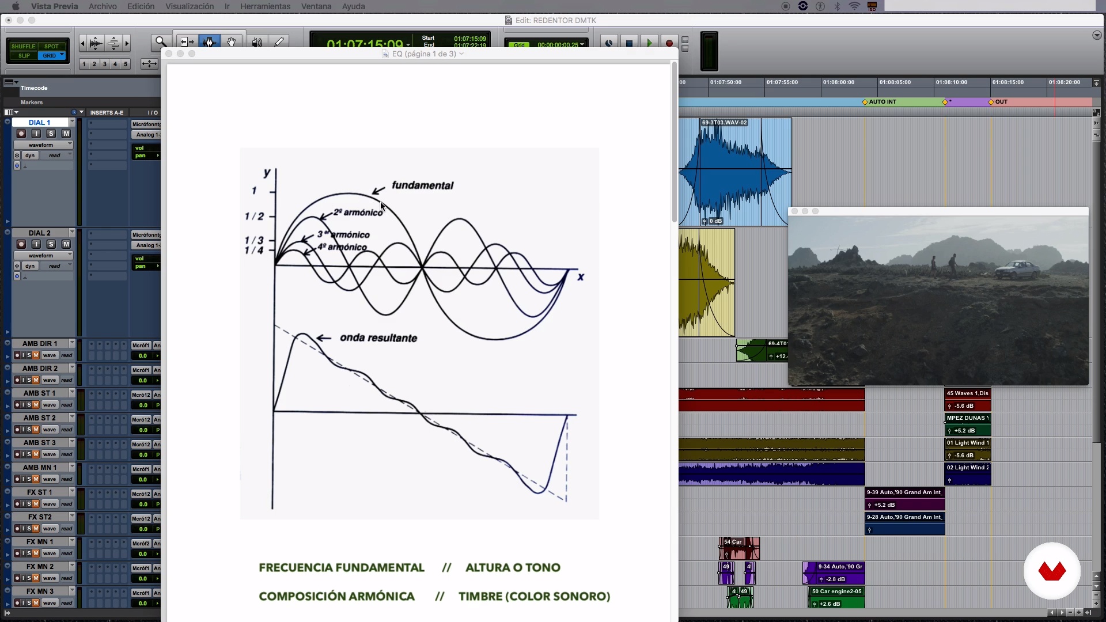Select the Zoomer magnifier tool
The height and width of the screenshot is (622, 1106).
(161, 41)
